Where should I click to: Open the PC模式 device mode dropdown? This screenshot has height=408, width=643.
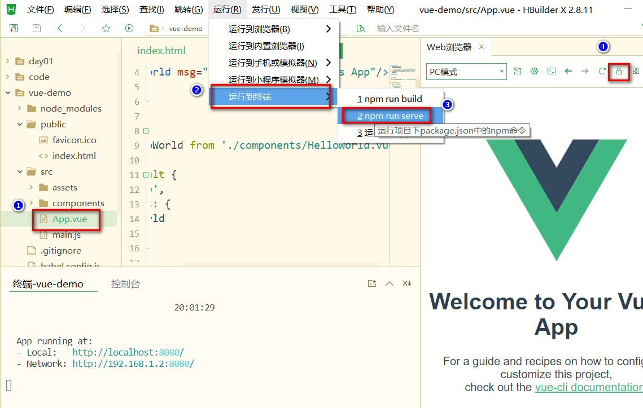coord(466,72)
